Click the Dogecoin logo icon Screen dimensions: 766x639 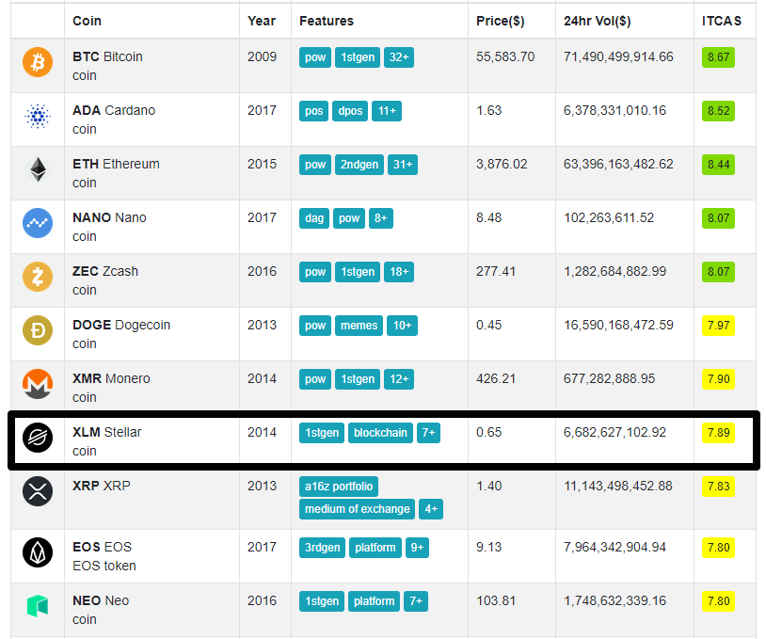[x=38, y=330]
